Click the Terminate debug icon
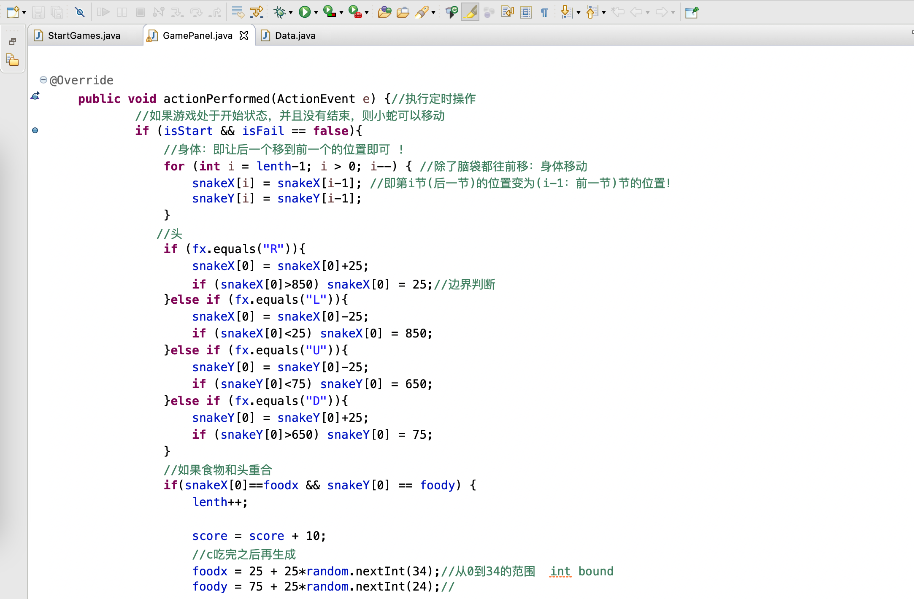 tap(141, 12)
